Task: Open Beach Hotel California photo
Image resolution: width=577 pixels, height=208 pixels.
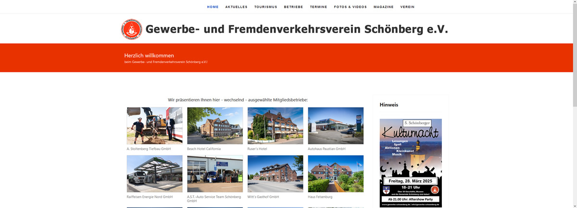Action: [x=215, y=126]
